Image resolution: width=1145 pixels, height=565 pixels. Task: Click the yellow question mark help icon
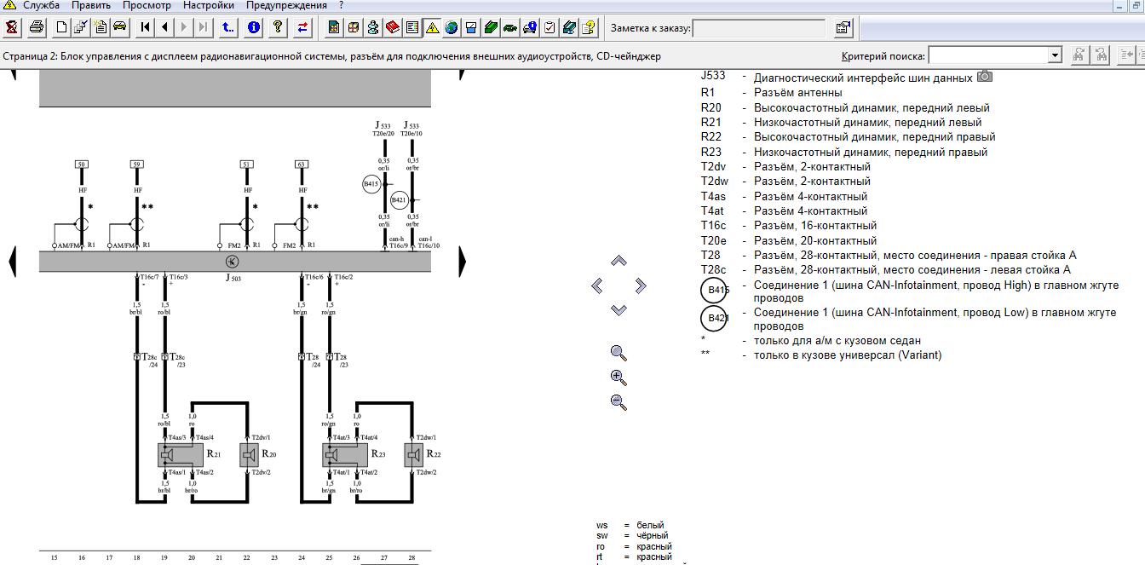278,27
